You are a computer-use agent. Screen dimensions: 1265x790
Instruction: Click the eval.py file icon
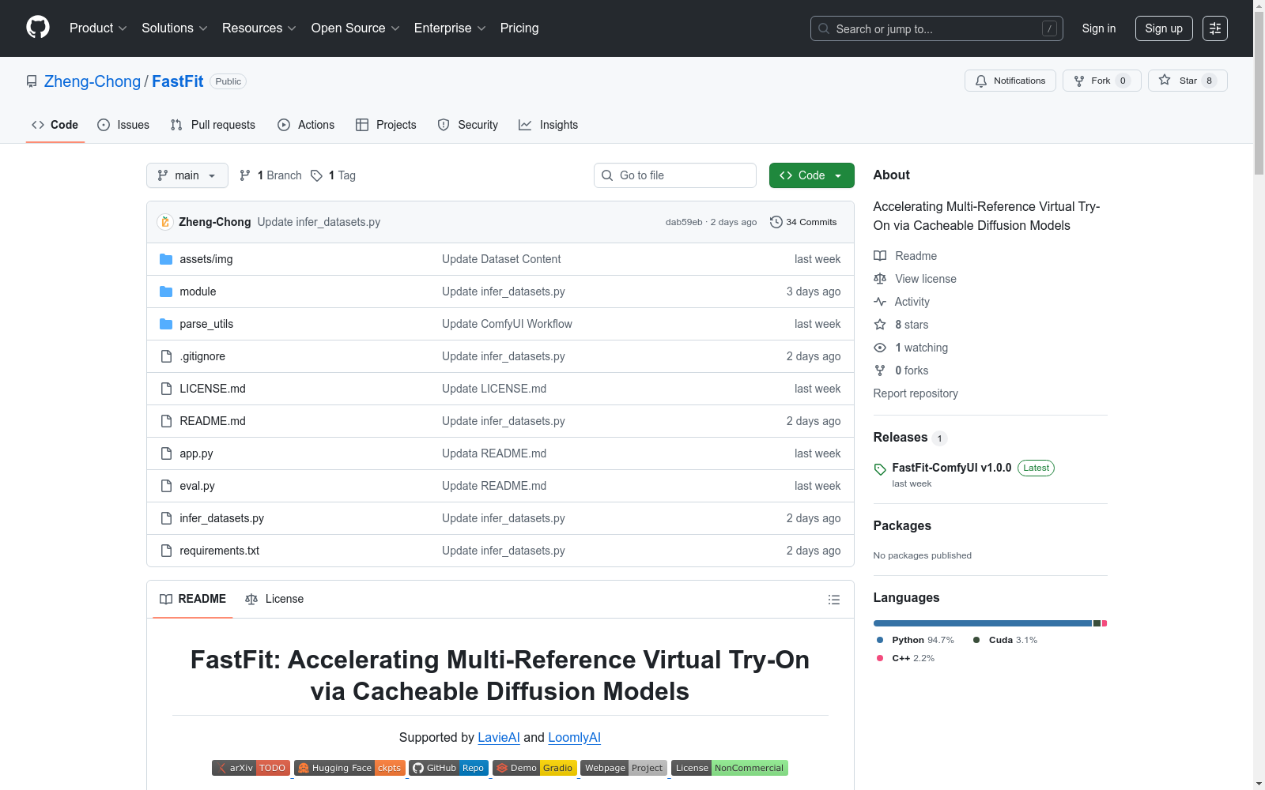click(x=166, y=486)
